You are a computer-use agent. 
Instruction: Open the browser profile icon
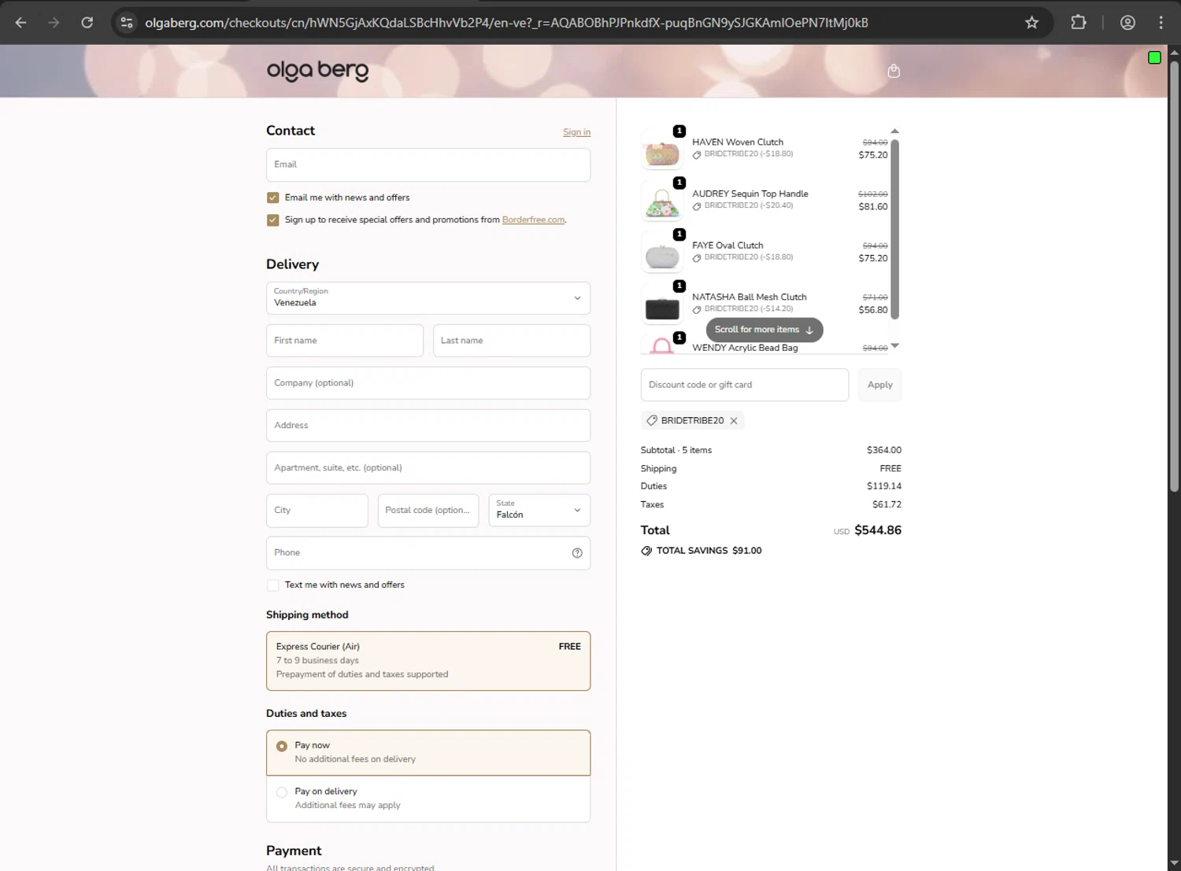1127,23
